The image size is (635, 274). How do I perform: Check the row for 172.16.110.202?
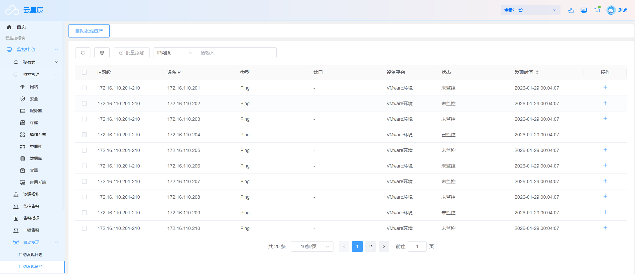[x=84, y=103]
